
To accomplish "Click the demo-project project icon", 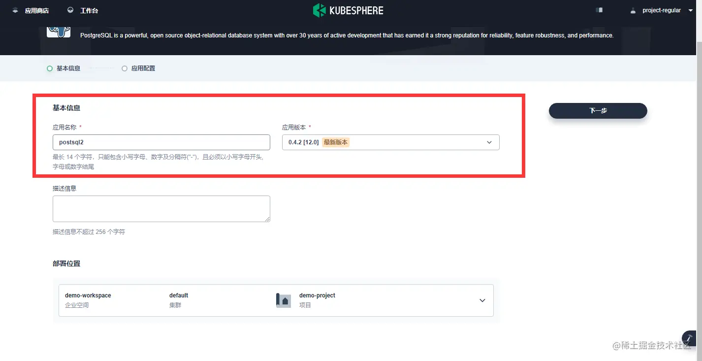I will 284,300.
